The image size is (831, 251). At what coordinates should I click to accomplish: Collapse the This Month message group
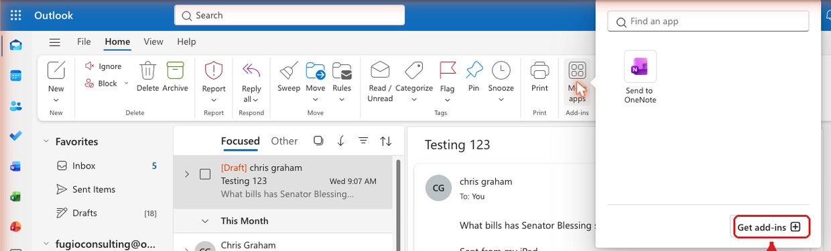206,220
